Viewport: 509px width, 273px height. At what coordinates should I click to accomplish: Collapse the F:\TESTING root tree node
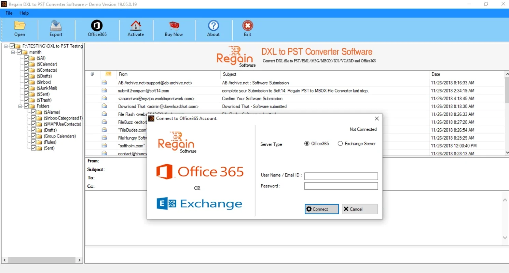coord(6,46)
